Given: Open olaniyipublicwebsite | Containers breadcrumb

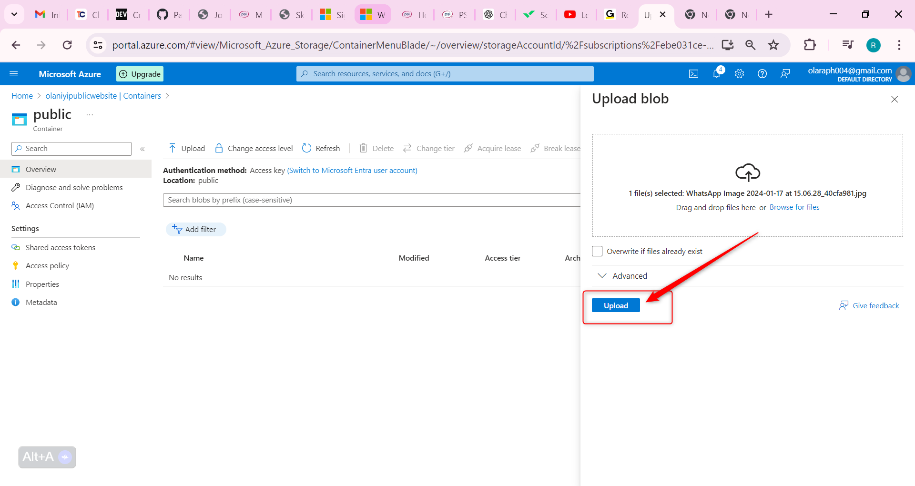Looking at the screenshot, I should coord(103,96).
